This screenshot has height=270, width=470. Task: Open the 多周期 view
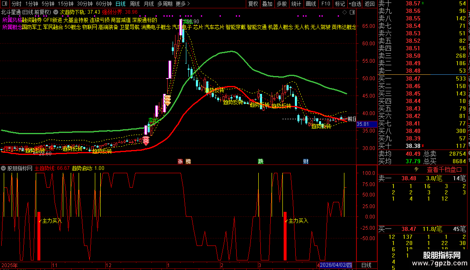click(165, 4)
